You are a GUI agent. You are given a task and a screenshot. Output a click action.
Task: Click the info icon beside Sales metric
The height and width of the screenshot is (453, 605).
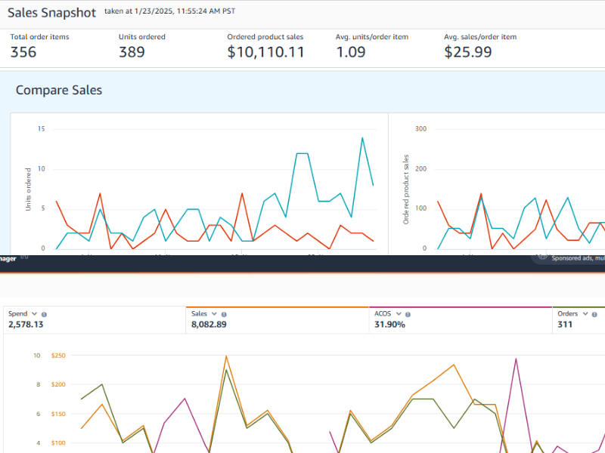pyautogui.click(x=224, y=314)
